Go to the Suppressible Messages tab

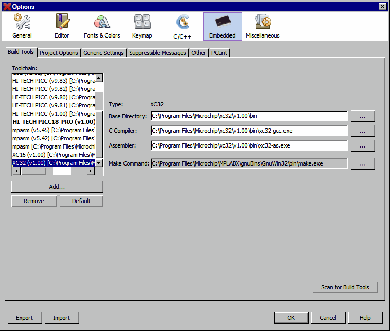click(x=157, y=53)
